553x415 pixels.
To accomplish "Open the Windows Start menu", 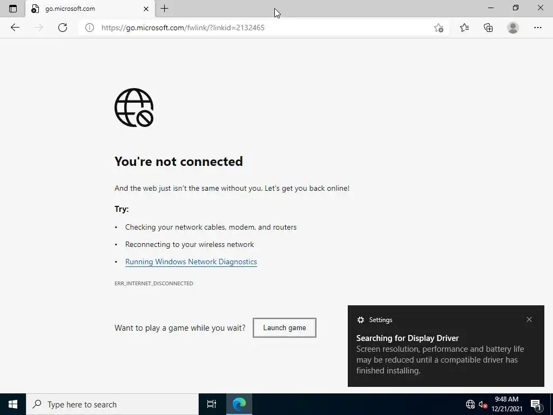I will tap(13, 404).
